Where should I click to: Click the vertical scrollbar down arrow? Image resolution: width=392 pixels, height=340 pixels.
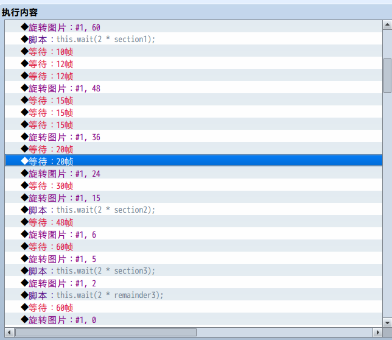pyautogui.click(x=387, y=323)
